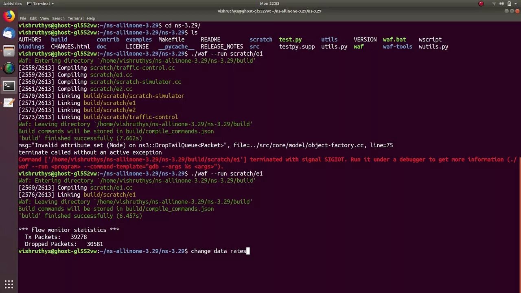The height and width of the screenshot is (293, 521).
Task: Open the Terminal menu
Action: point(75,18)
